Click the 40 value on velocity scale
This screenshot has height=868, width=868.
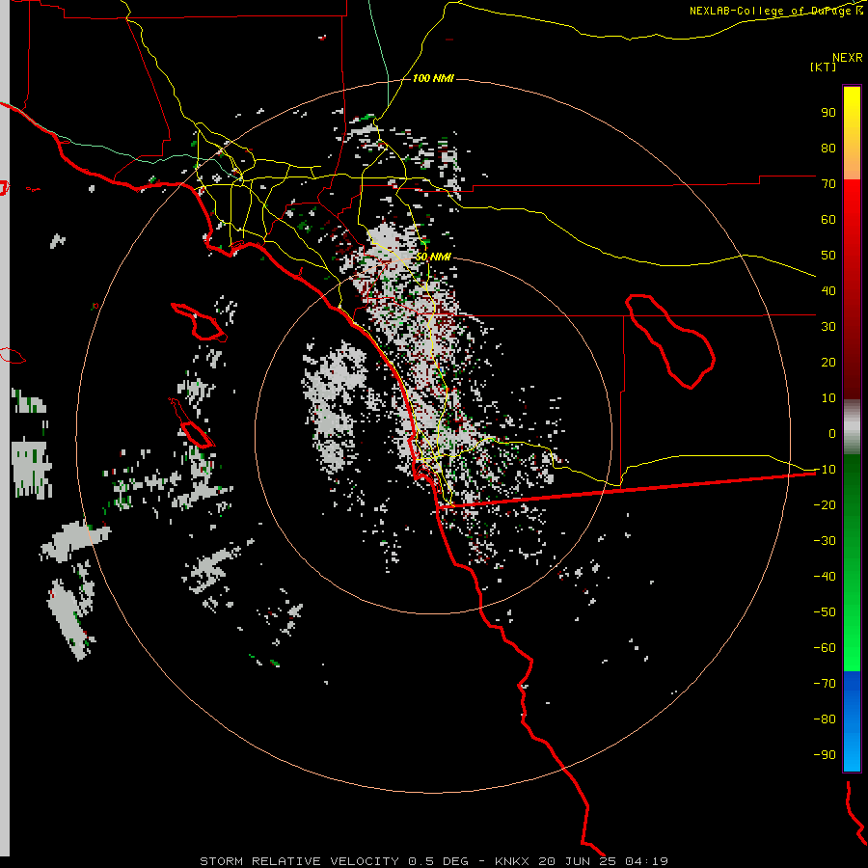click(828, 290)
